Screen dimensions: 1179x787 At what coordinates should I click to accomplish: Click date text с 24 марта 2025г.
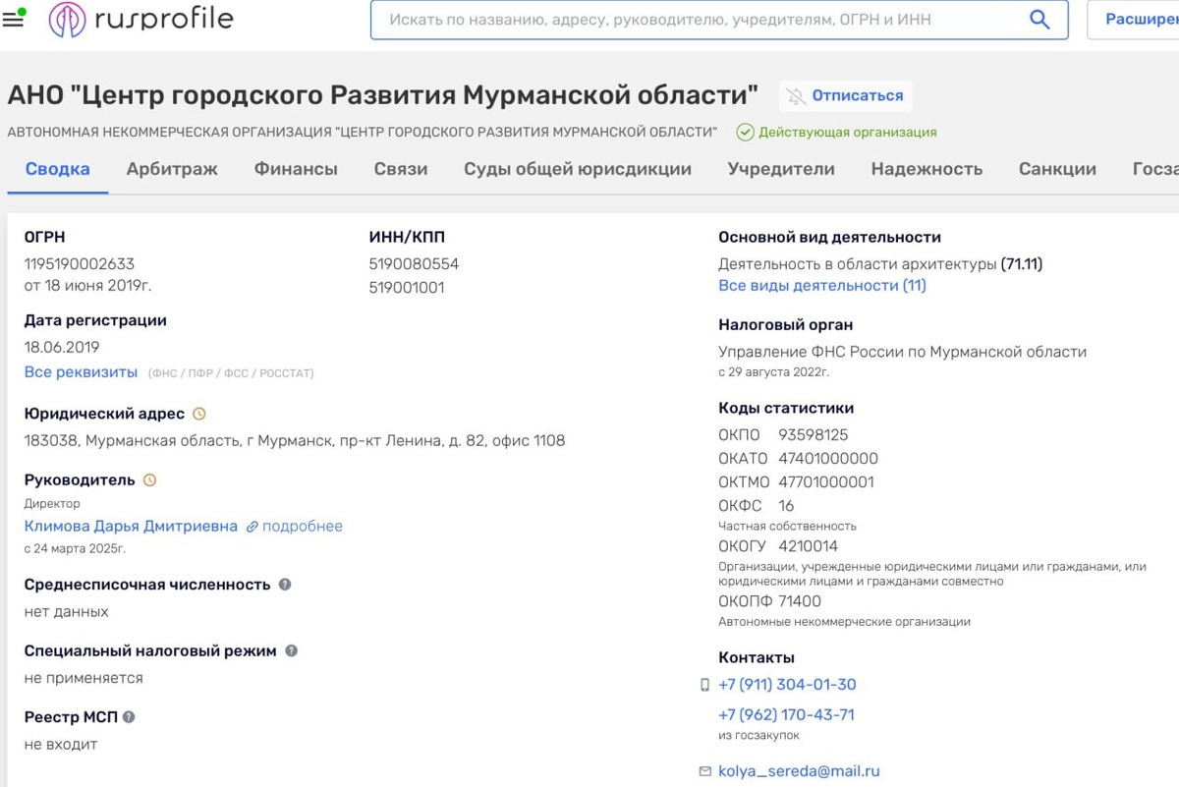point(76,548)
